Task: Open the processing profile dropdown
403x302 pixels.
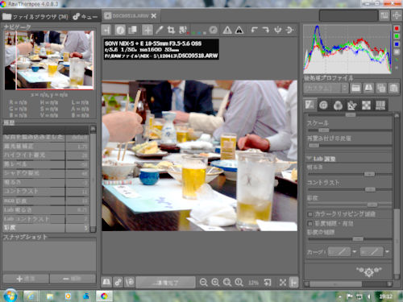Action: tap(326, 88)
